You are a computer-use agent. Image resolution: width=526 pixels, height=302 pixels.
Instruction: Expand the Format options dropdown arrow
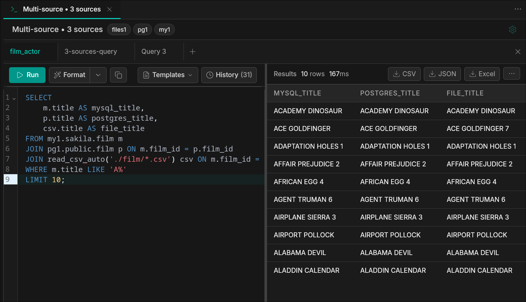click(x=98, y=75)
